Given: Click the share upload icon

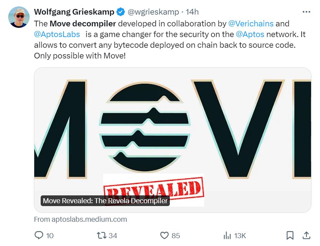Looking at the screenshot, I should tap(306, 235).
